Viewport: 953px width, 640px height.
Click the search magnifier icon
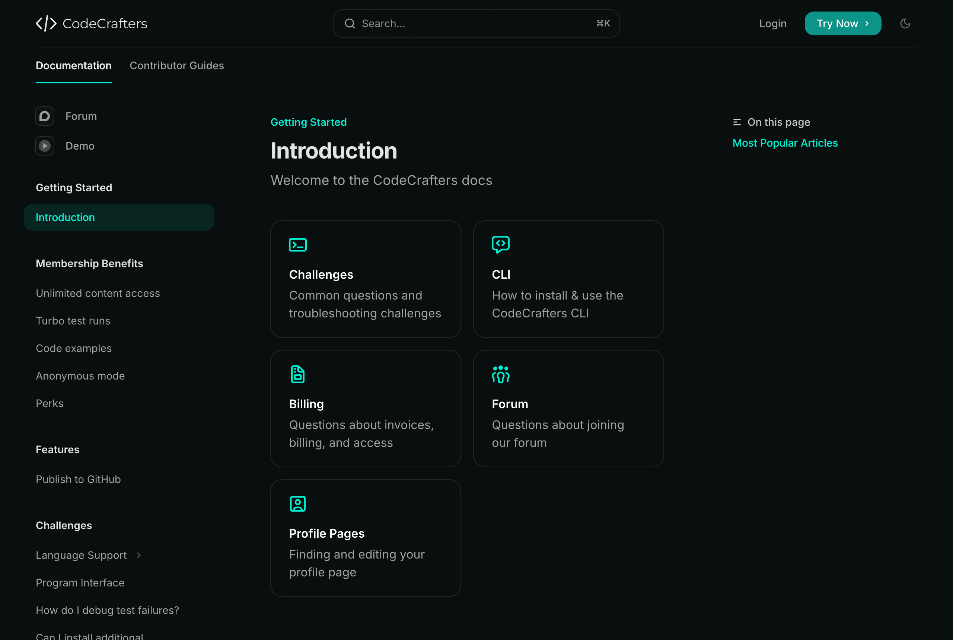[350, 24]
